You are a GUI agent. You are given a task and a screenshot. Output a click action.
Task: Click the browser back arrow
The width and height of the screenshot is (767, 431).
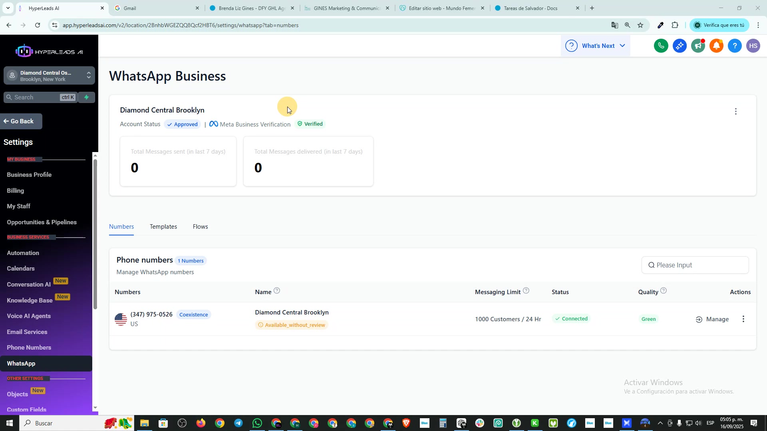click(9, 25)
